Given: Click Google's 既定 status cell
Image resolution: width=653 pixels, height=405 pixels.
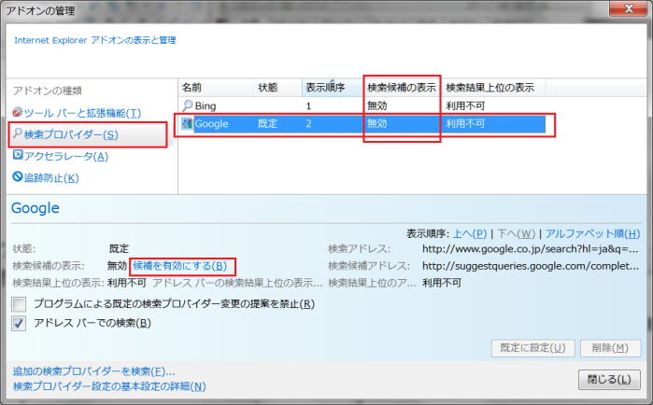Looking at the screenshot, I should coord(267,123).
